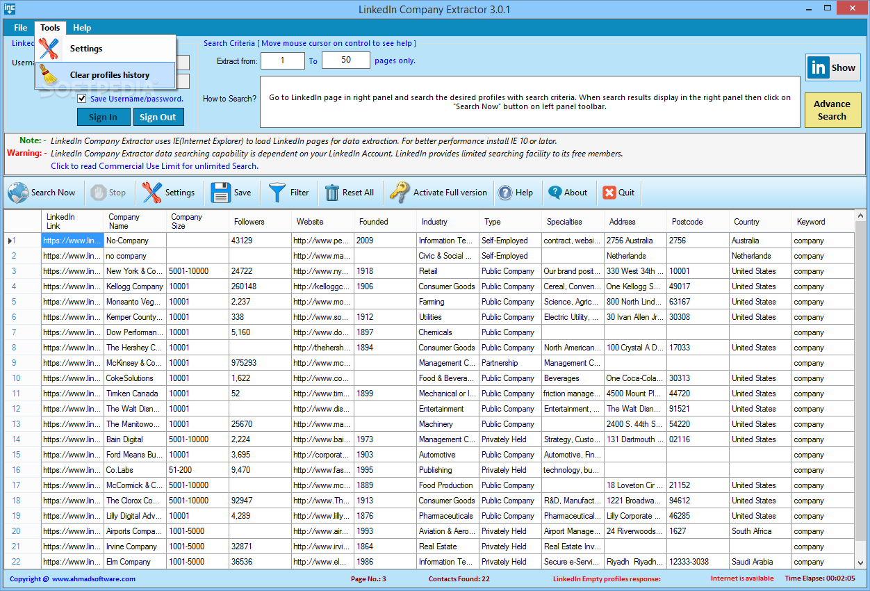Viewport: 870px width, 591px height.
Task: Click the LinkedIn Show button
Action: 833,67
